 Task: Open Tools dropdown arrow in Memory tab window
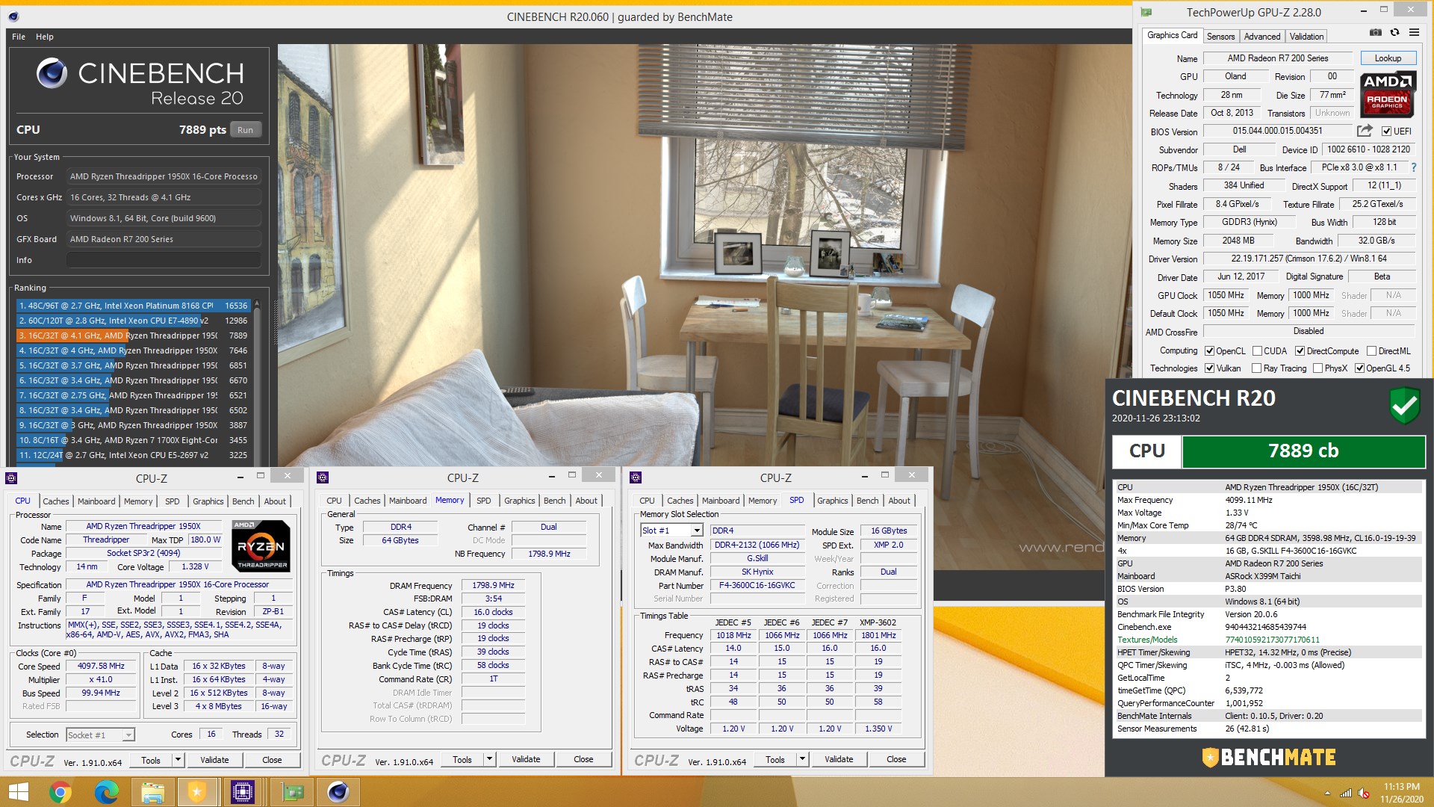(x=489, y=760)
